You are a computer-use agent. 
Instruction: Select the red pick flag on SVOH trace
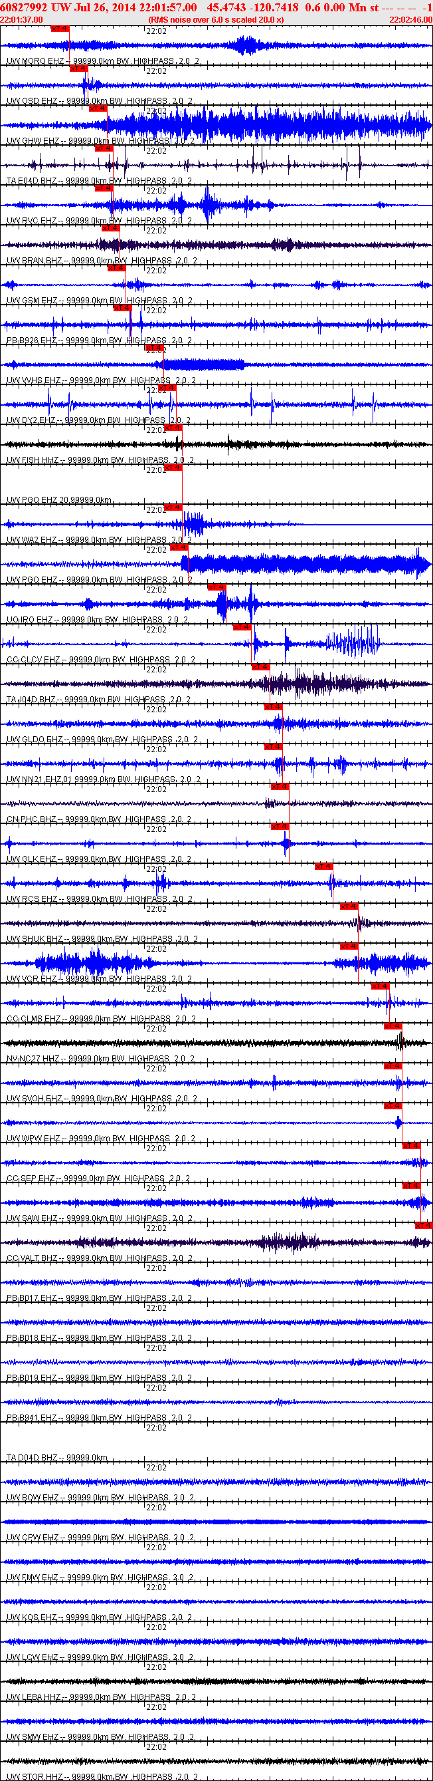(393, 1066)
